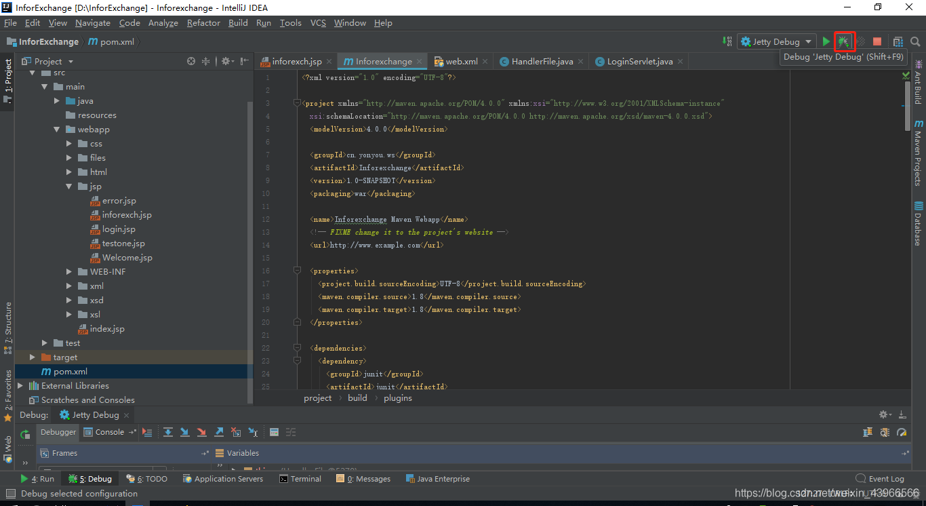Expand the java folder in project tree
The image size is (926, 506).
click(x=57, y=101)
